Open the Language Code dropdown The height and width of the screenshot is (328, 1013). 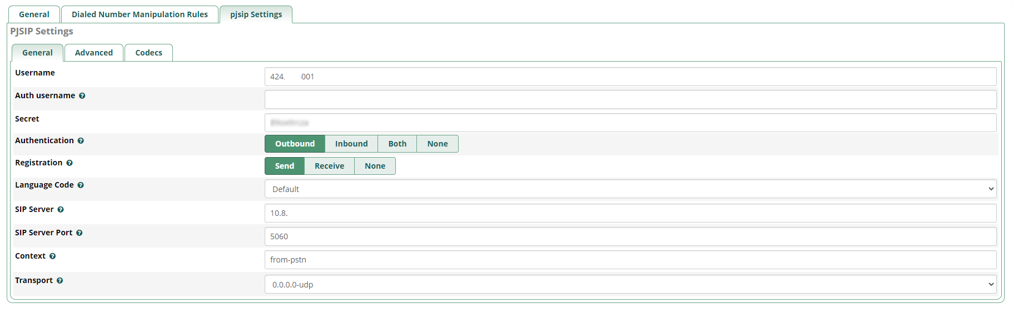630,189
